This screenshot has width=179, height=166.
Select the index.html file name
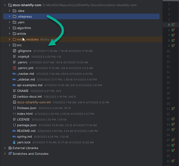coord(25,114)
